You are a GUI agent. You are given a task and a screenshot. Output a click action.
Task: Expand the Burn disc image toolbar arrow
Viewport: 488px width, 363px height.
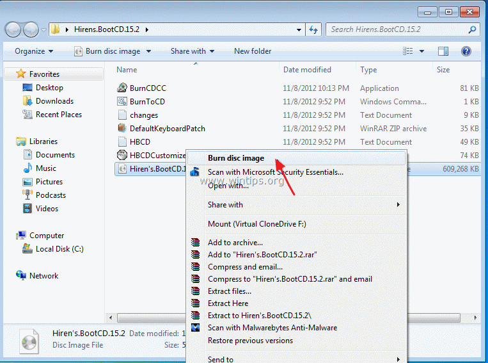[x=149, y=51]
